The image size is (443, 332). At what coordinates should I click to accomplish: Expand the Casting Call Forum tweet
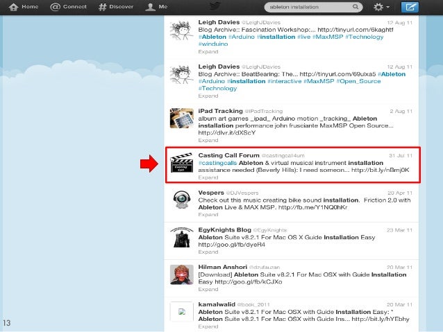pos(208,177)
